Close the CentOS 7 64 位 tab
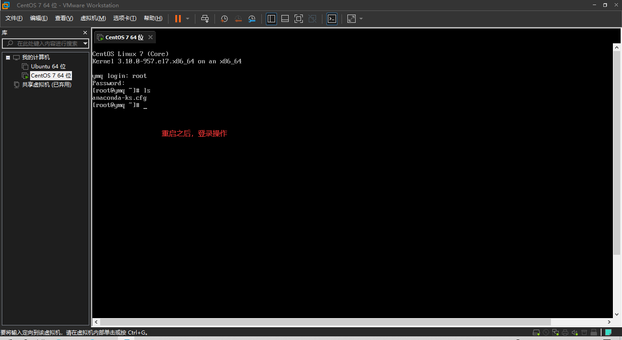622x340 pixels. pos(151,37)
